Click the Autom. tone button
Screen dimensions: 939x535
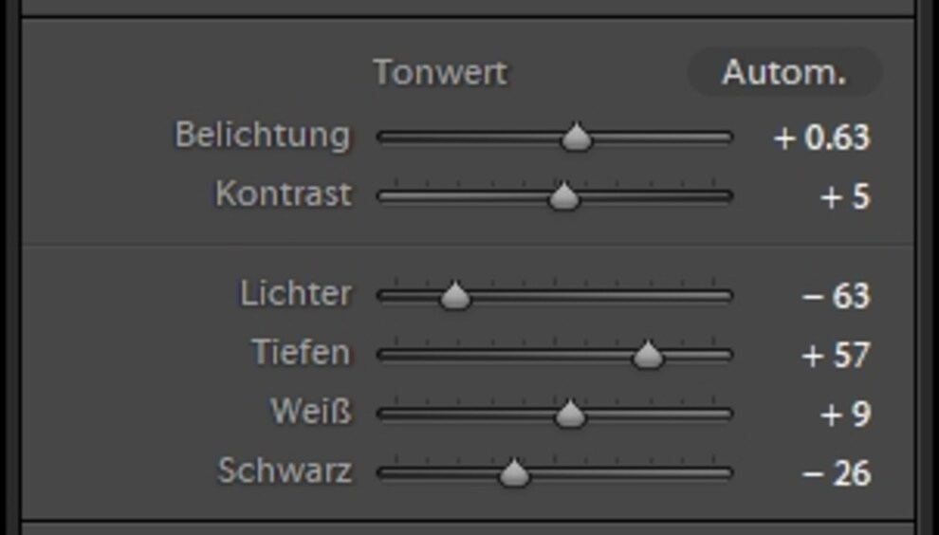coord(784,72)
